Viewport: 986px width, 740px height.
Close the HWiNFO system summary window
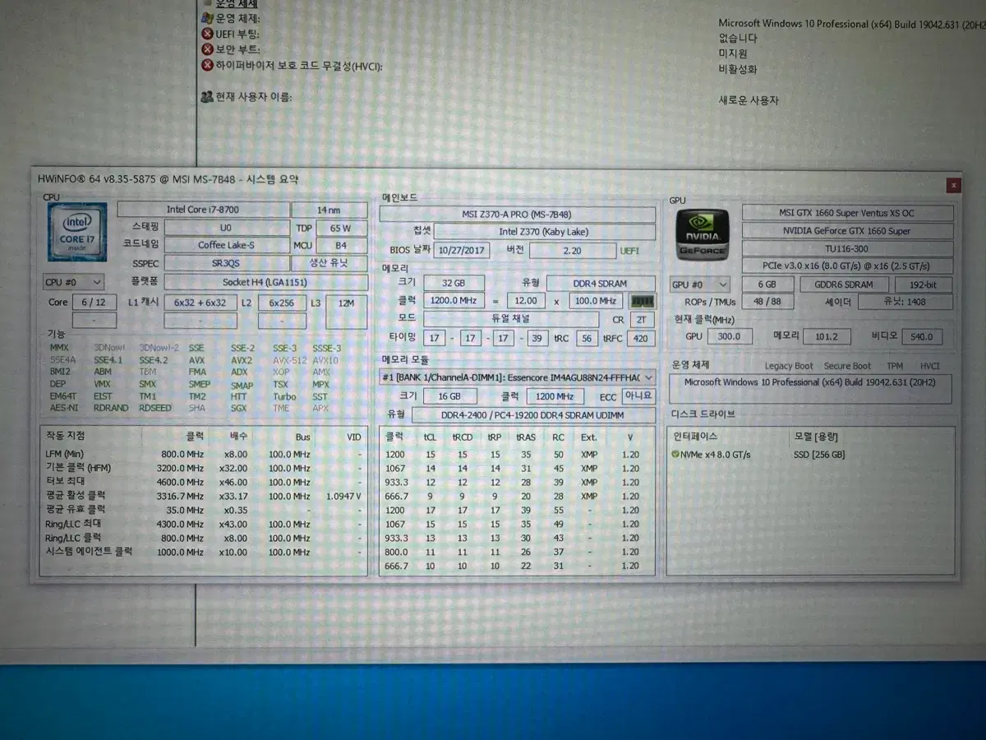953,186
